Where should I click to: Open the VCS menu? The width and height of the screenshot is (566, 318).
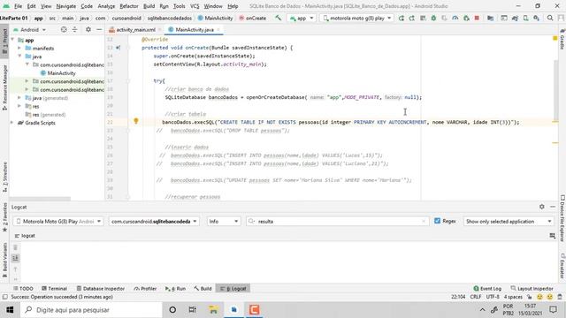tap(195, 6)
